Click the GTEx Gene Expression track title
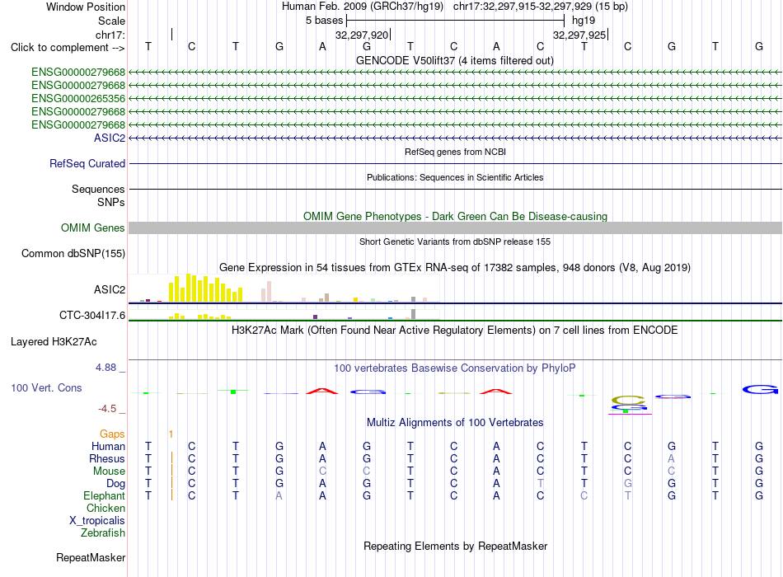This screenshot has height=577, width=783. [455, 267]
